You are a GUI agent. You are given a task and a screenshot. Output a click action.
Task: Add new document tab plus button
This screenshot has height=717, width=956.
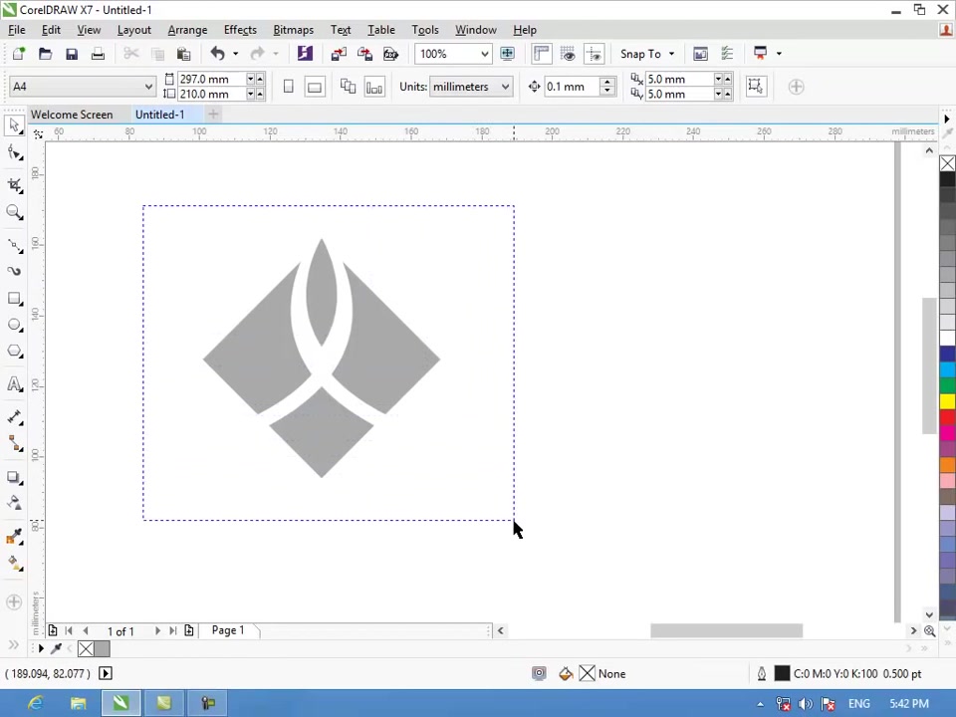[213, 114]
